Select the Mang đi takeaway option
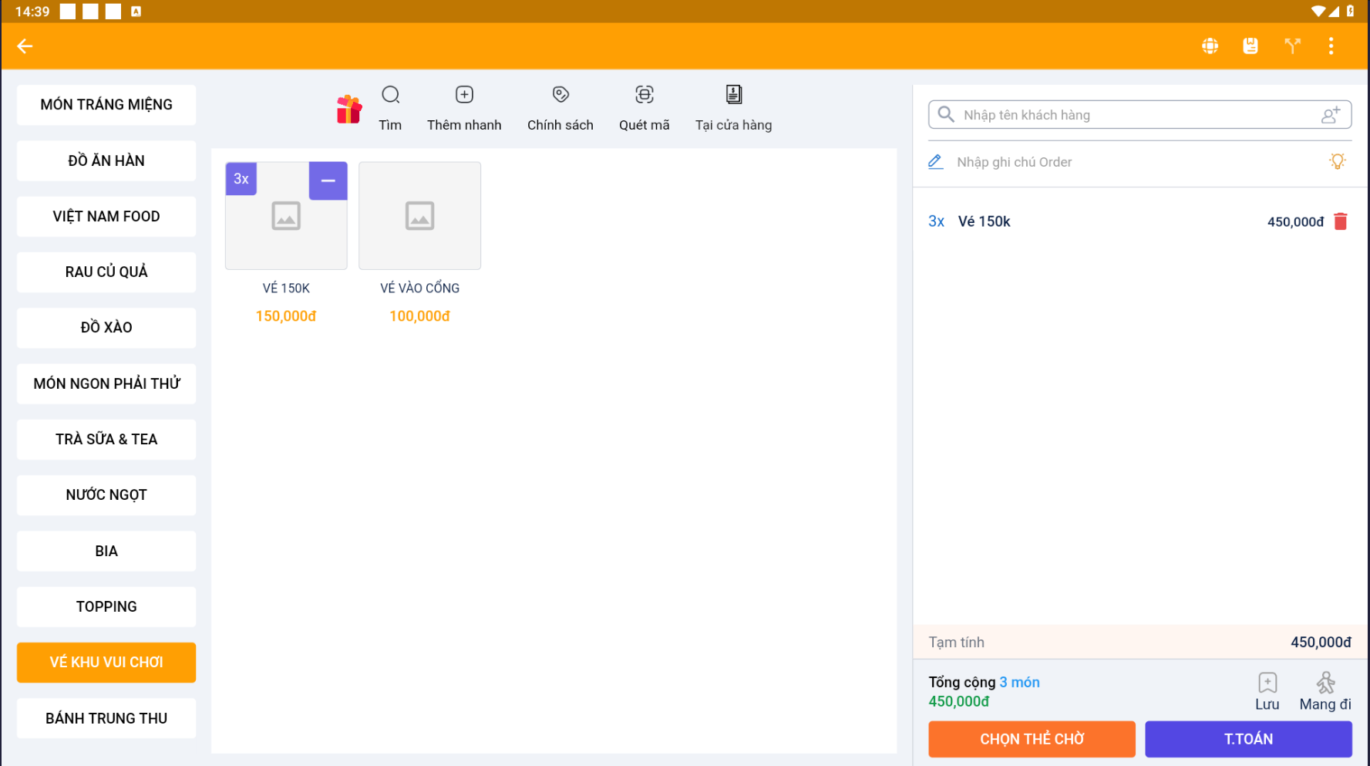1370x766 pixels. point(1325,690)
